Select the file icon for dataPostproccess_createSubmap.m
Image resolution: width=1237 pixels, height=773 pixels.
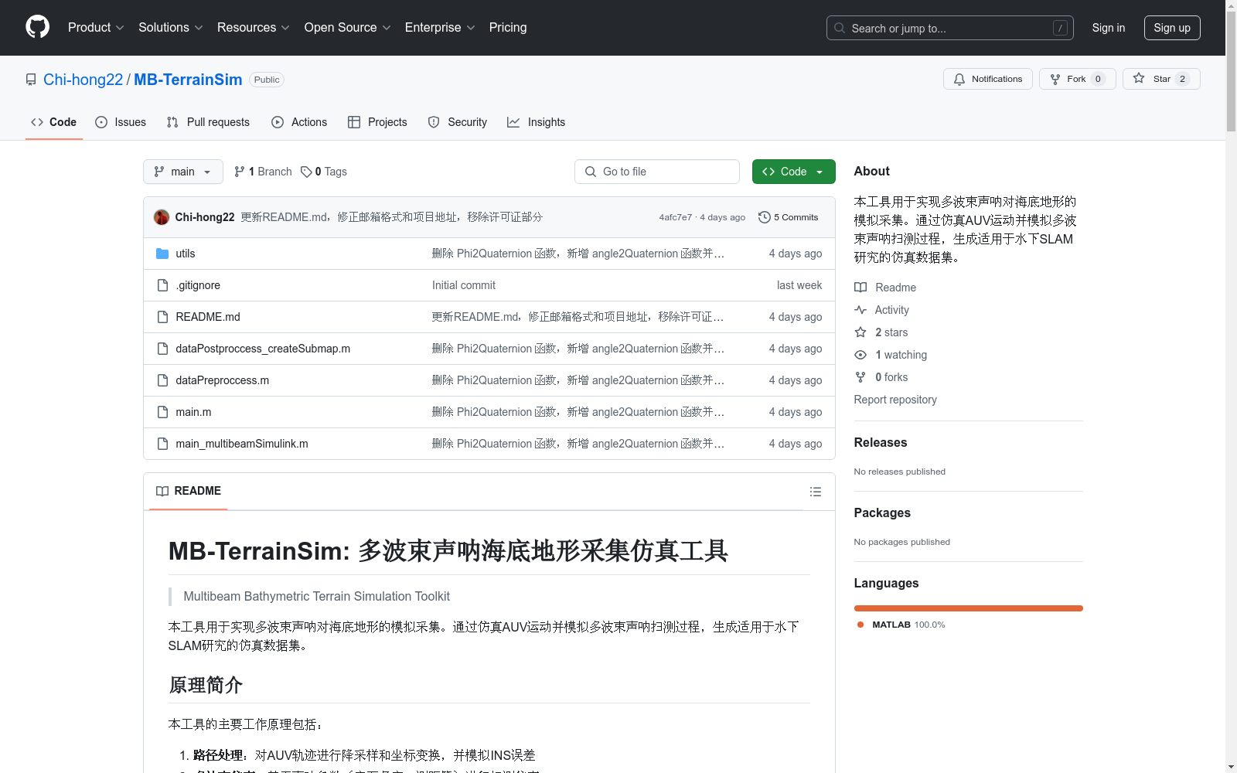tap(162, 349)
